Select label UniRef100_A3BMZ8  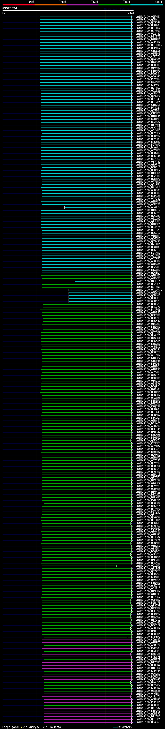[x=148, y=301]
